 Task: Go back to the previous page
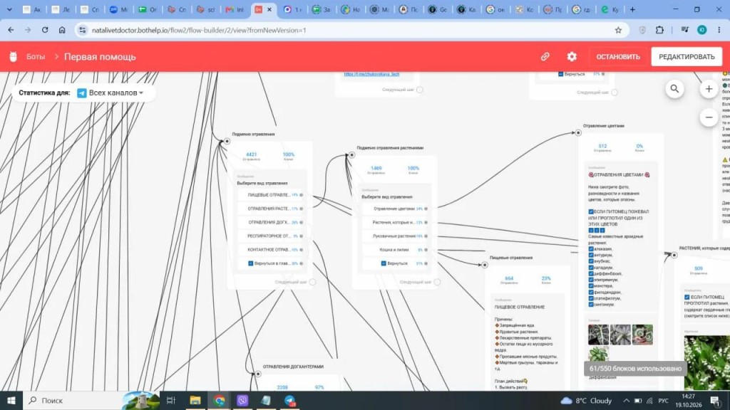(x=11, y=30)
